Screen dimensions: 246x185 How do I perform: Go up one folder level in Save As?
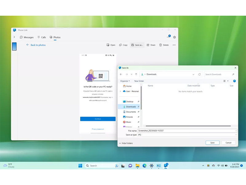coord(136,74)
